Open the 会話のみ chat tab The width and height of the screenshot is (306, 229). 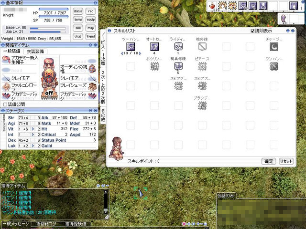(226, 196)
